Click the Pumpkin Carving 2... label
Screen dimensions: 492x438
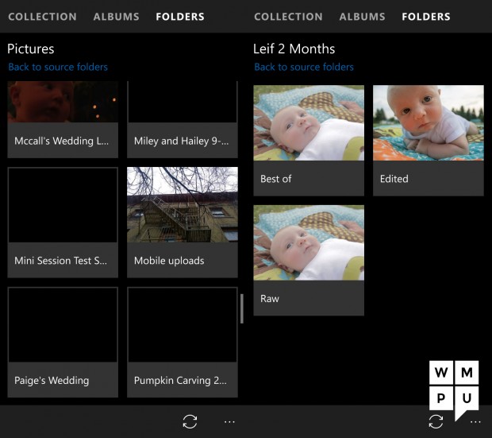pos(180,381)
